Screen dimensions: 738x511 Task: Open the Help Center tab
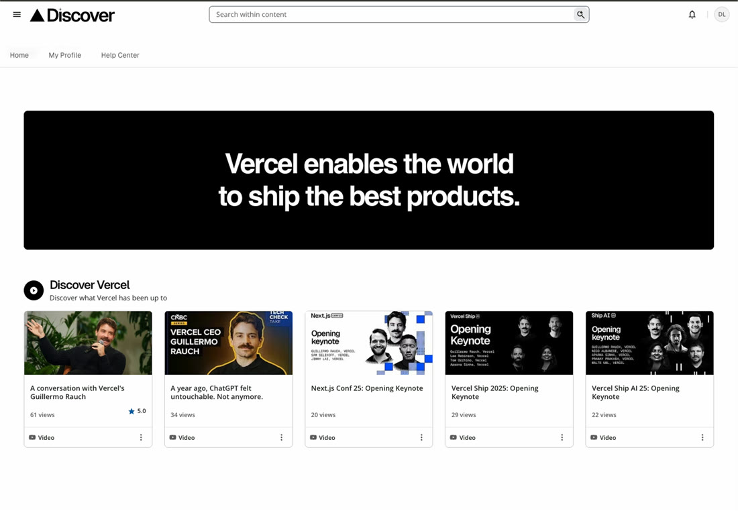tap(120, 55)
